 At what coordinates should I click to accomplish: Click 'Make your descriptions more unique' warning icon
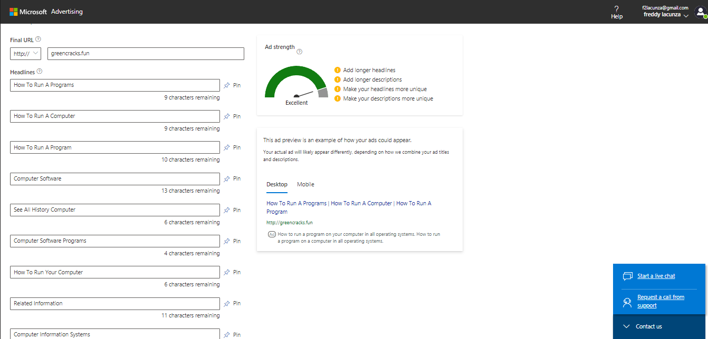[x=338, y=98]
